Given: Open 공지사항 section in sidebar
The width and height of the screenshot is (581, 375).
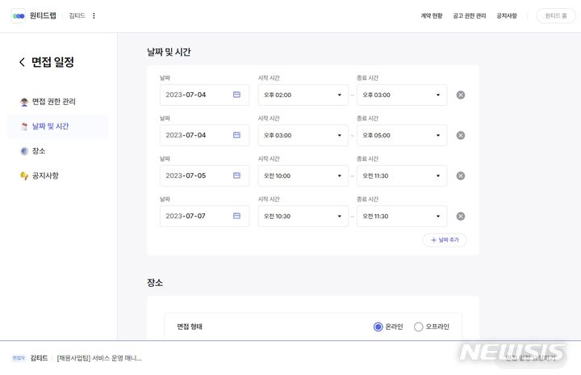Looking at the screenshot, I should point(45,175).
